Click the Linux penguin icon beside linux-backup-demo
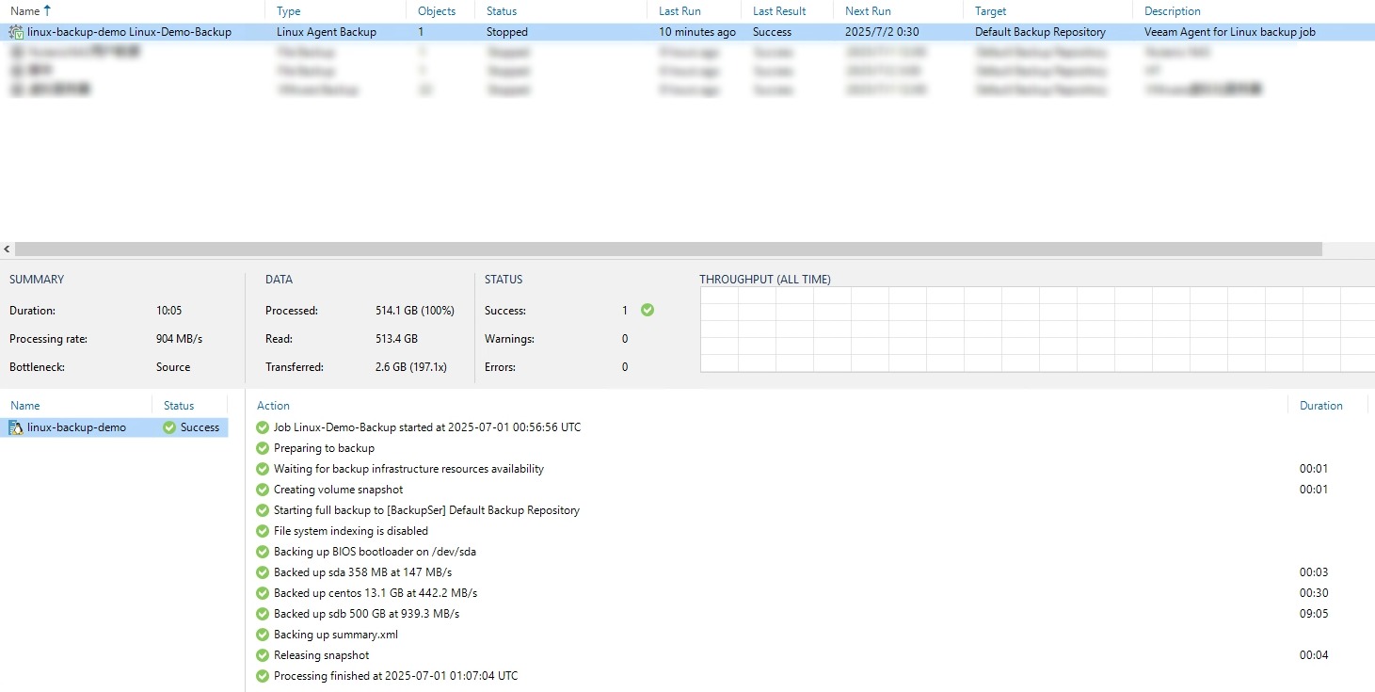The width and height of the screenshot is (1375, 692). pos(16,427)
